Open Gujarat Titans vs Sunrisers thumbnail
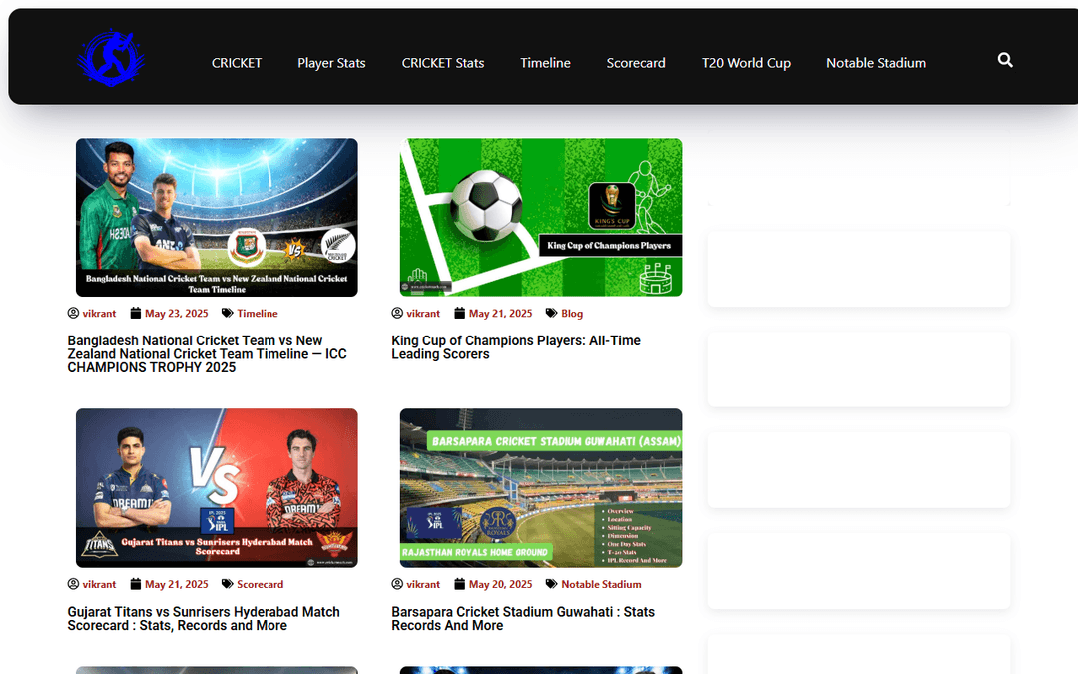Viewport: 1078px width, 674px height. click(x=217, y=488)
